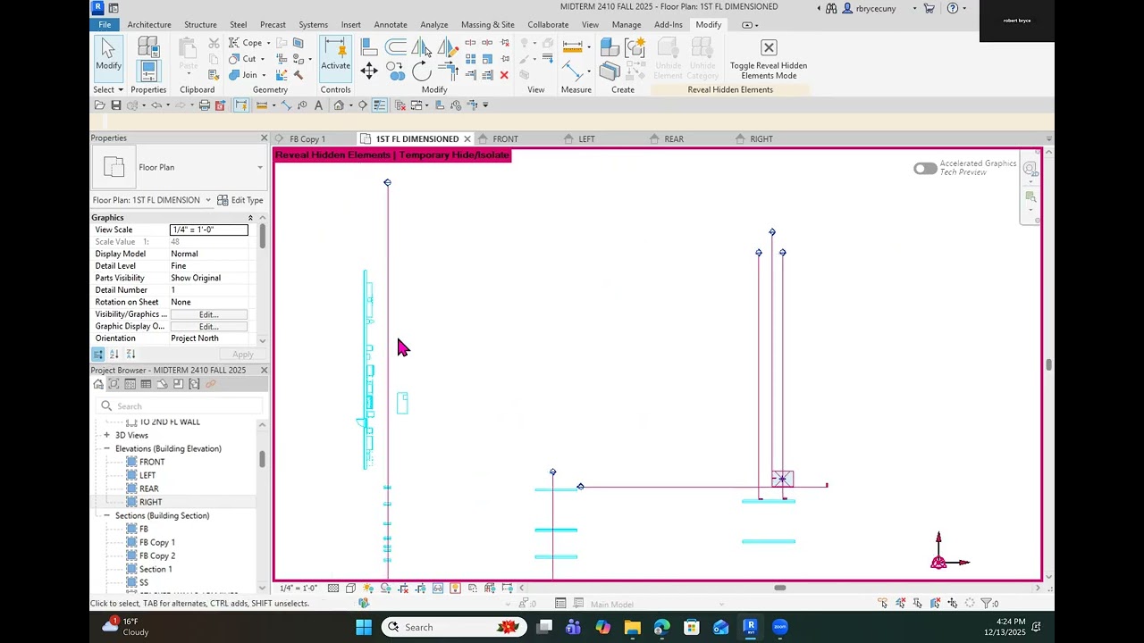Click the Align tool icon

pos(369,47)
